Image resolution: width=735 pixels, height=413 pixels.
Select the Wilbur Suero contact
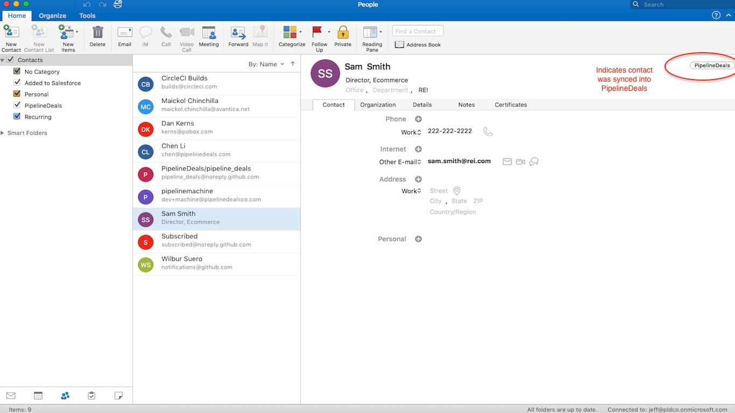click(x=216, y=264)
